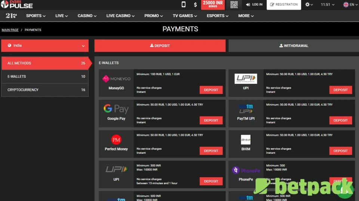Click the PayTM UPI label text
Screen dimensions: 359x201
pos(246,118)
